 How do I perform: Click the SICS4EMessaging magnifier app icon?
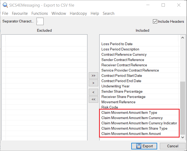[x=4, y=5]
